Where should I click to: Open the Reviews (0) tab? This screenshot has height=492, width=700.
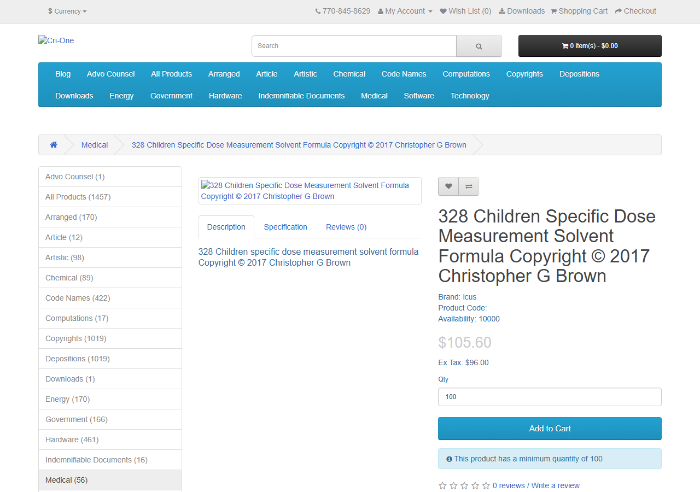[346, 227]
